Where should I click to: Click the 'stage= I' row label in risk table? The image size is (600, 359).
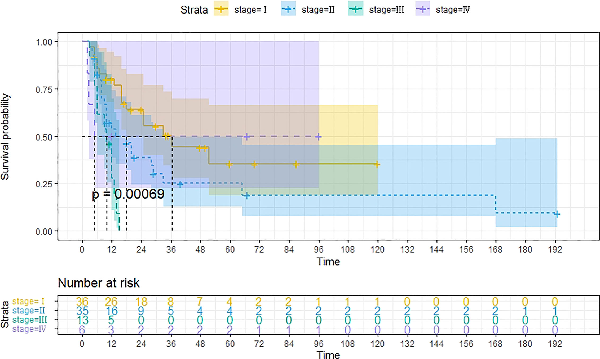click(28, 301)
